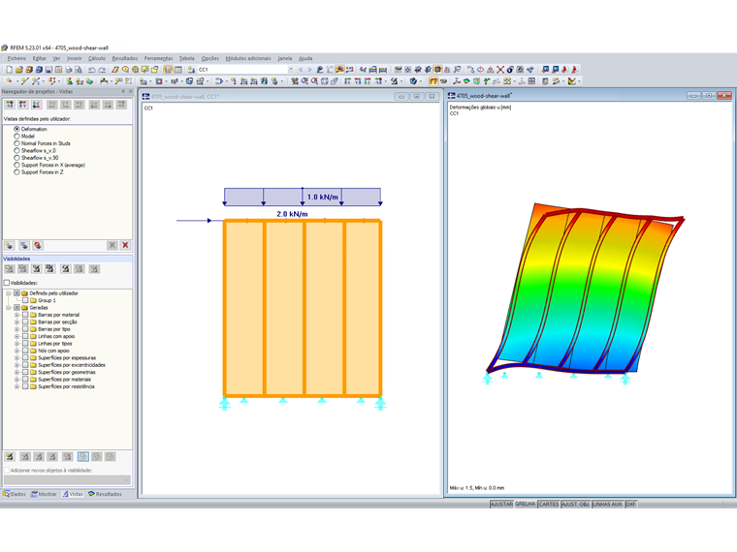
Task: Toggle the GRELHA status bar button
Action: click(525, 505)
